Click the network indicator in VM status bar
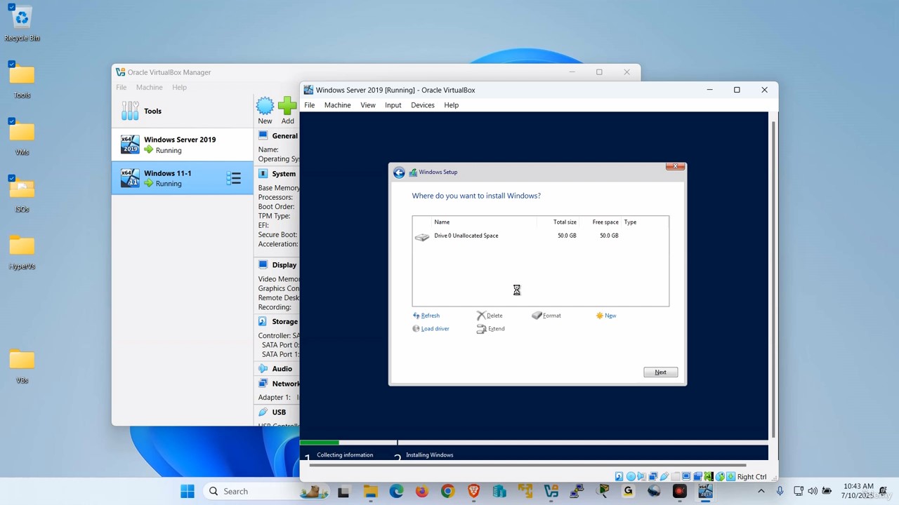899x505 pixels. [x=653, y=476]
